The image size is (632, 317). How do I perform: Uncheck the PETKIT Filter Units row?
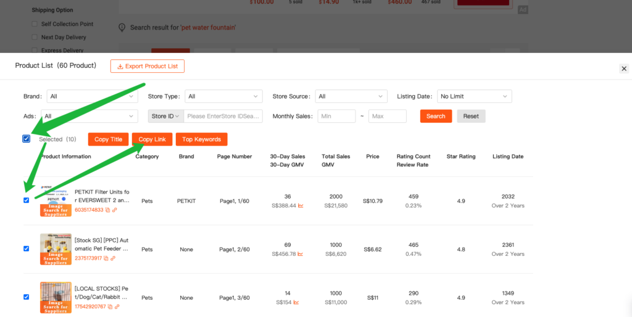(26, 200)
